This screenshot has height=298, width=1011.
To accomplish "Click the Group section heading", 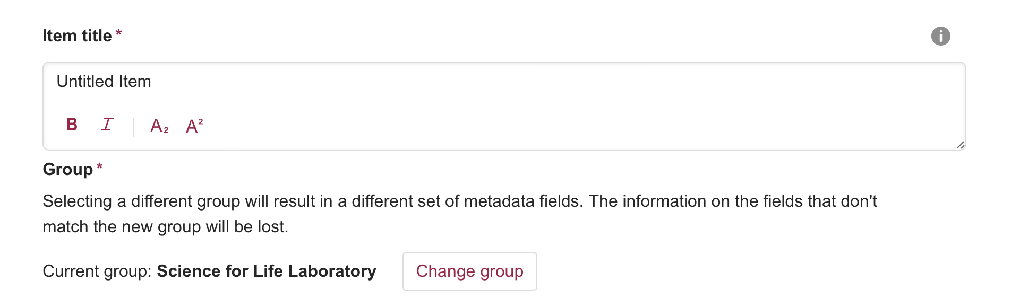I will [67, 170].
